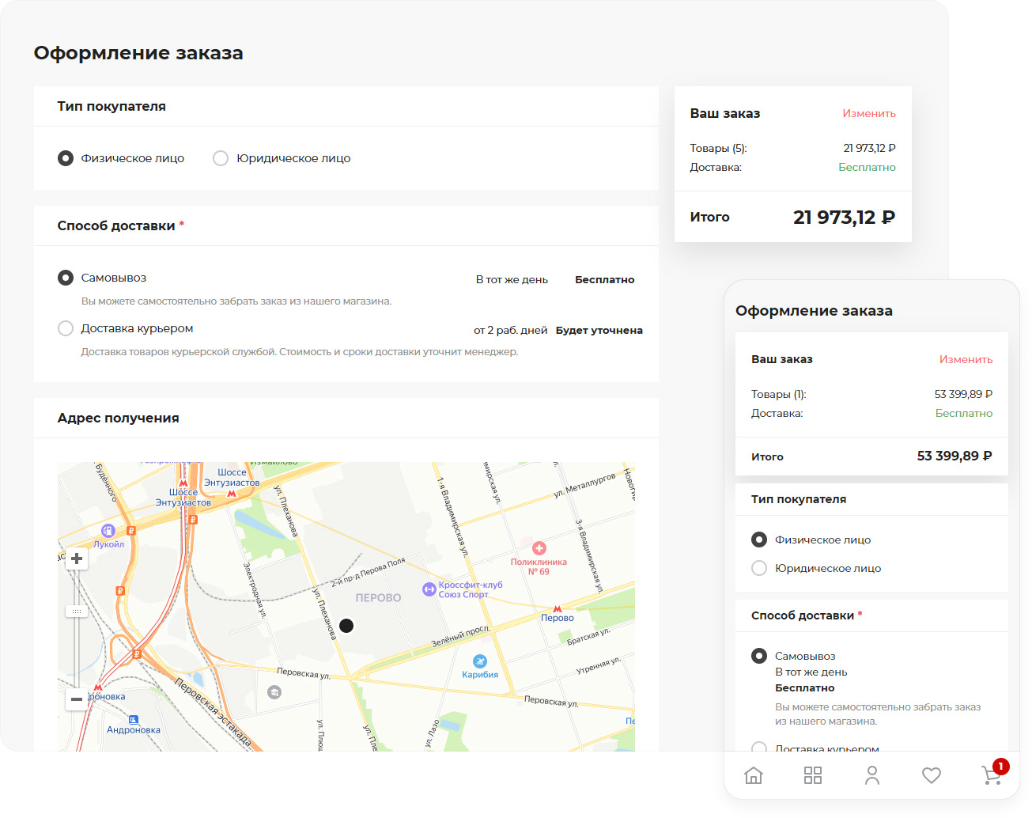Click Изменить link in desktop order summary
Image resolution: width=1032 pixels, height=818 pixels.
869,113
